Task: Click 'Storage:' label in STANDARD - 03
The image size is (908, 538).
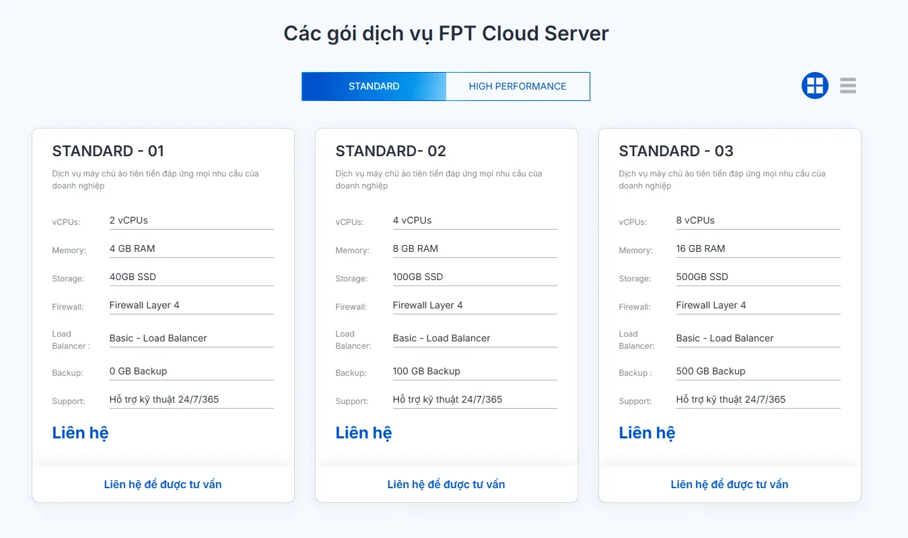Action: point(635,279)
